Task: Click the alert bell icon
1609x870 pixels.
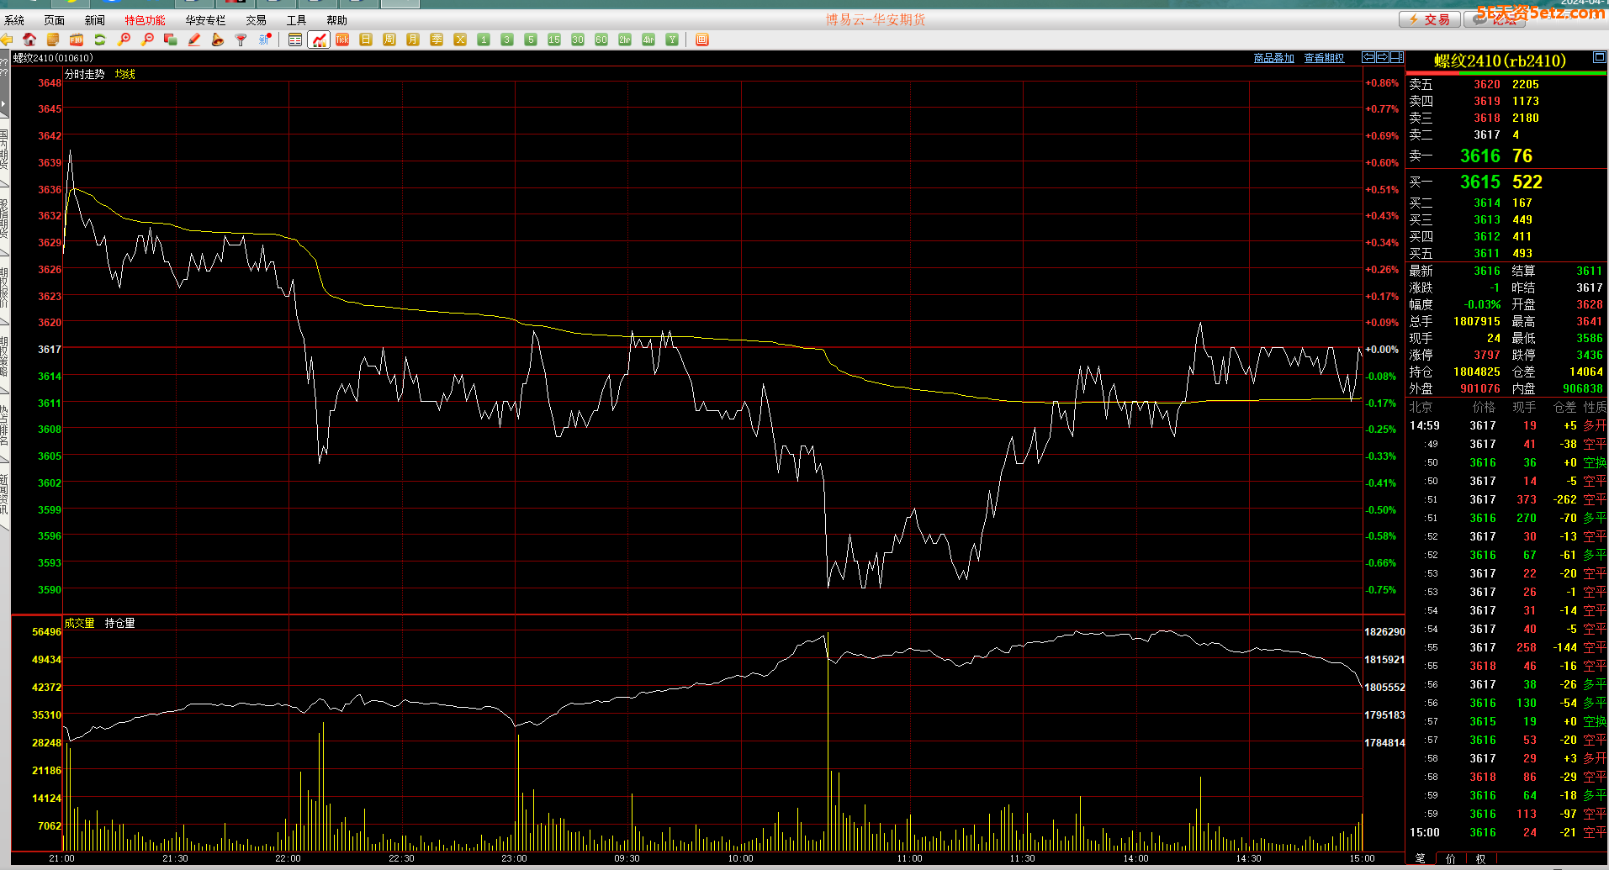Action: [x=218, y=40]
